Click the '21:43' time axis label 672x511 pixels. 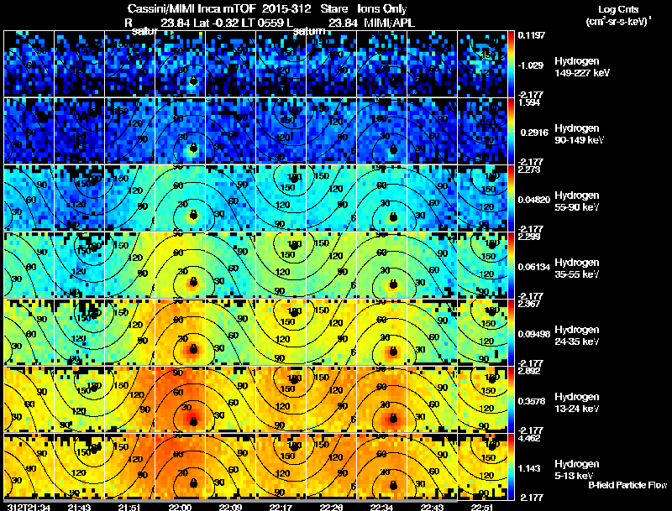tap(79, 508)
